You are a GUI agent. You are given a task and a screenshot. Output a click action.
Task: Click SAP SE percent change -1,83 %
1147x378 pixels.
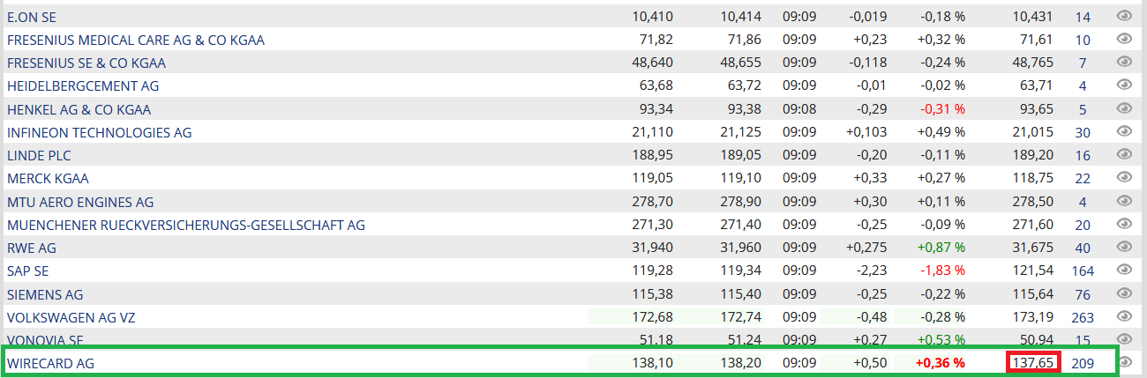pos(942,271)
